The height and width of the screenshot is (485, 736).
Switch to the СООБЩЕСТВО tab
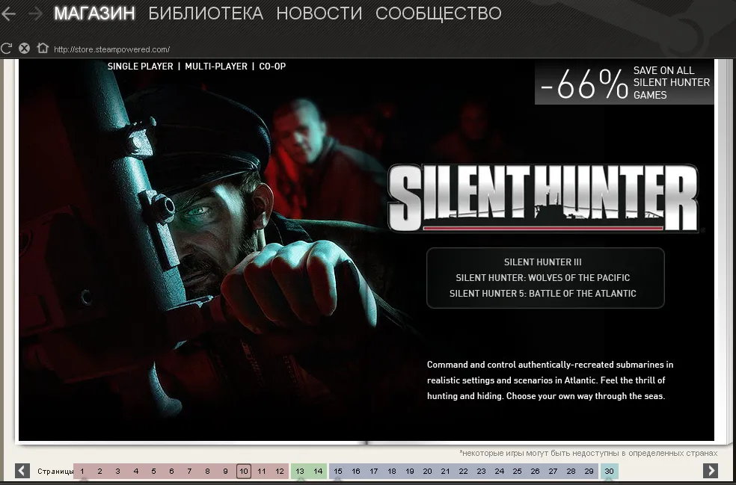[x=438, y=13]
